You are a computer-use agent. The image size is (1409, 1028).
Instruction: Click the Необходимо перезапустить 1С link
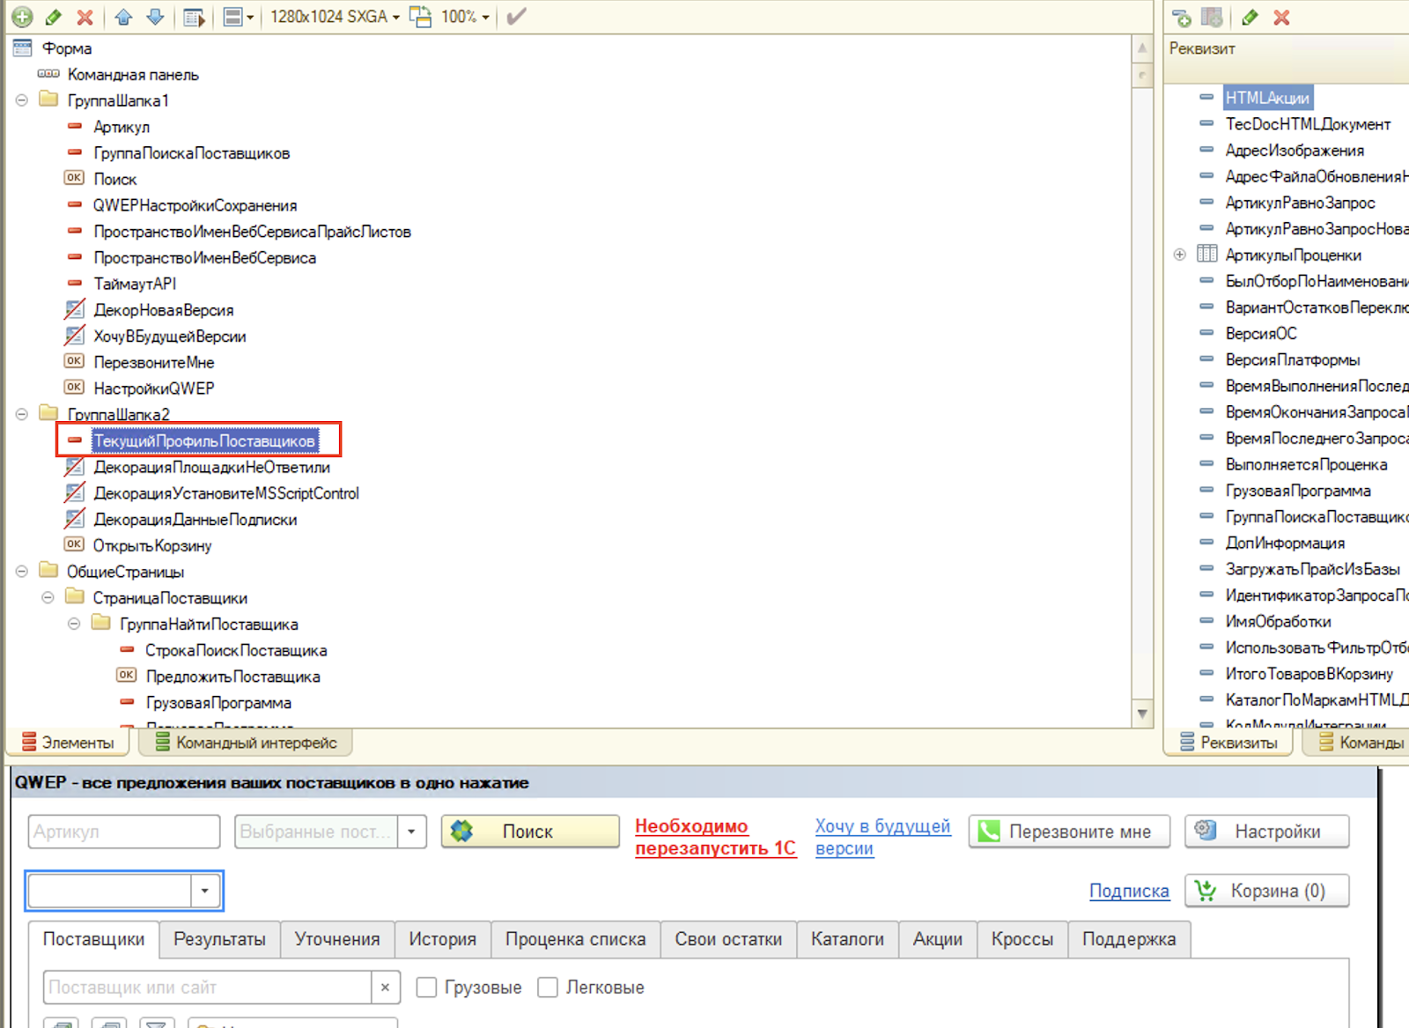tap(716, 838)
